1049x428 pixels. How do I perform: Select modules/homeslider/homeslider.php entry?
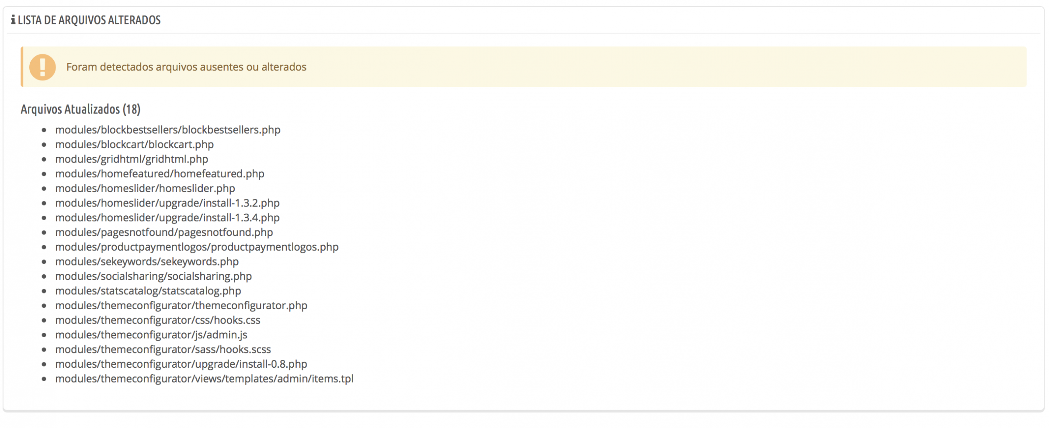click(x=145, y=188)
